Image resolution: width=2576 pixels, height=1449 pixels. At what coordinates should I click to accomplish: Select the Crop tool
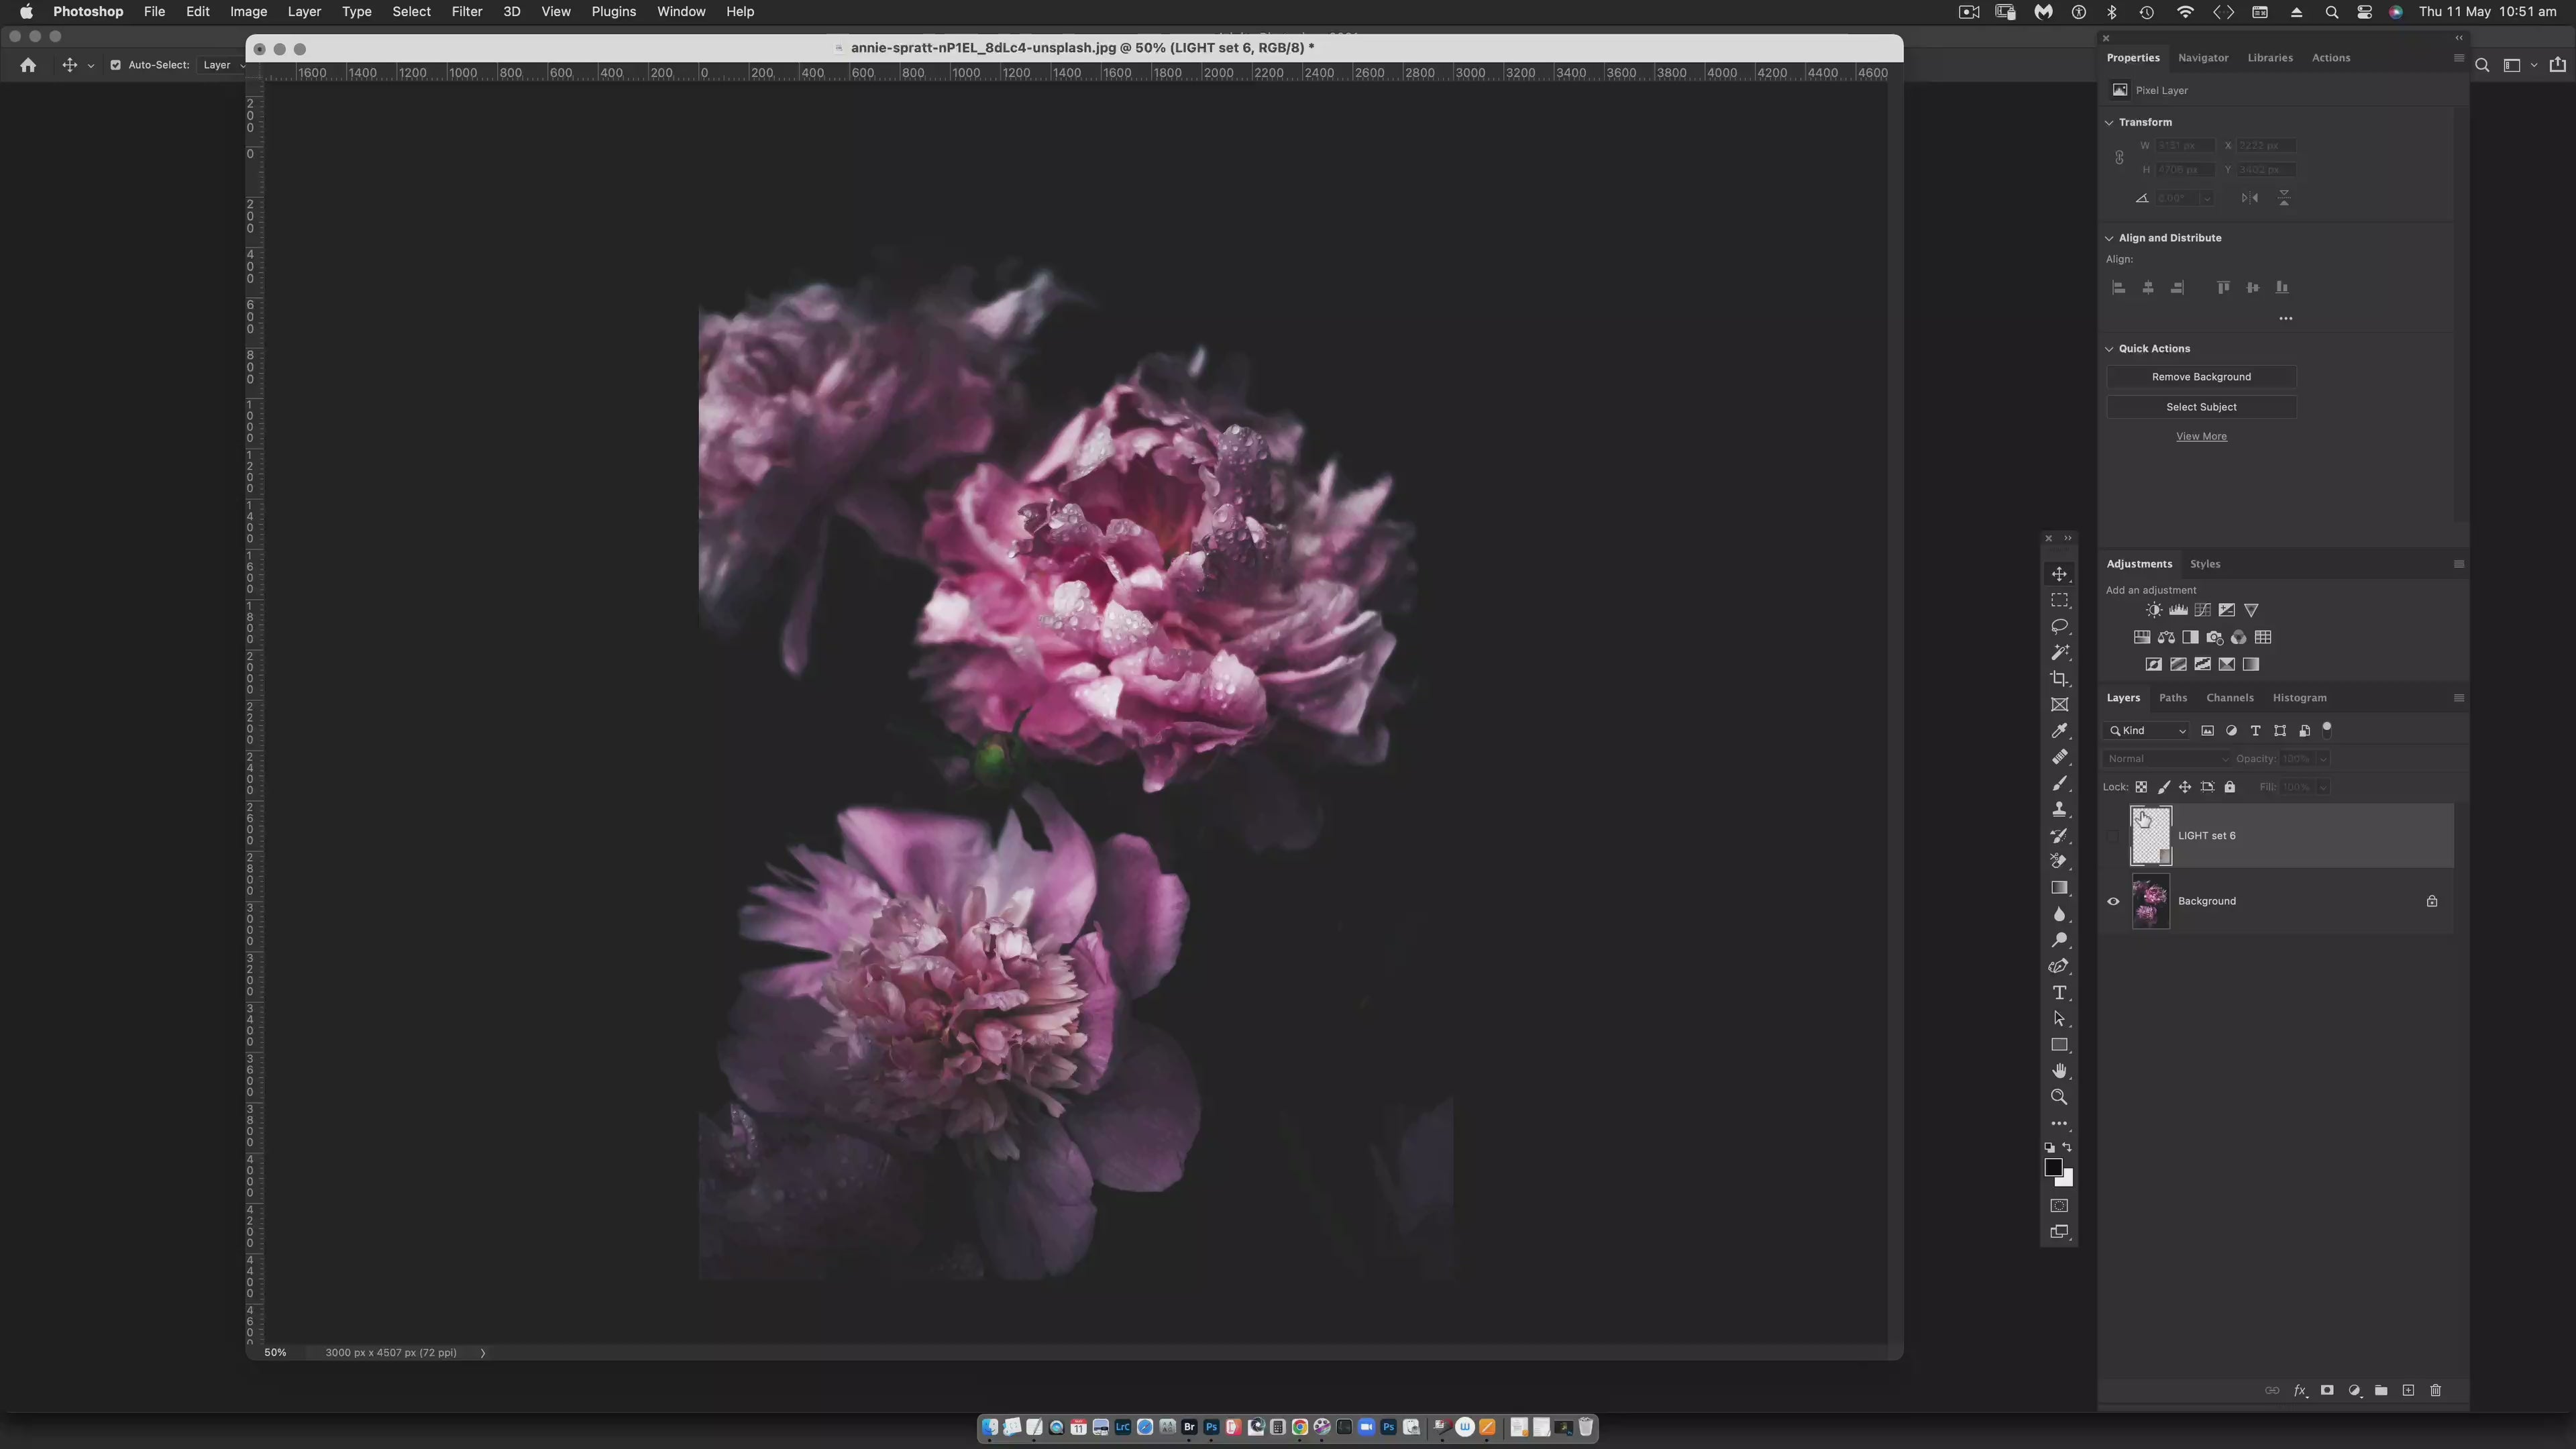2059,679
